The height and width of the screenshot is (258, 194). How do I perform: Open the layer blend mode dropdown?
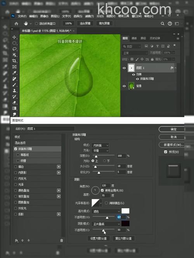click(x=135, y=53)
